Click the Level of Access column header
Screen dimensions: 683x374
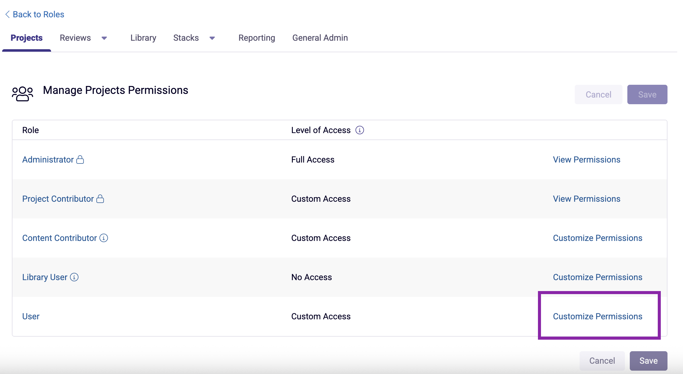(321, 130)
